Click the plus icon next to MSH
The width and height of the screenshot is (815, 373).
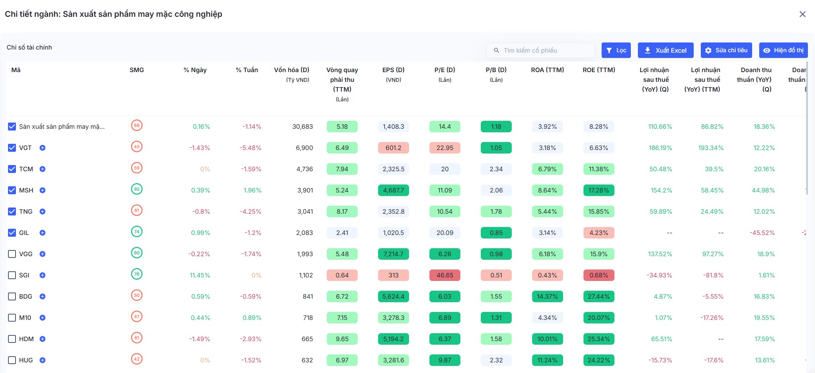[x=42, y=190]
